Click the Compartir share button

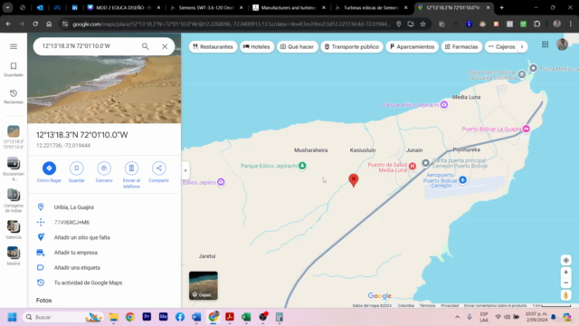[x=159, y=172]
